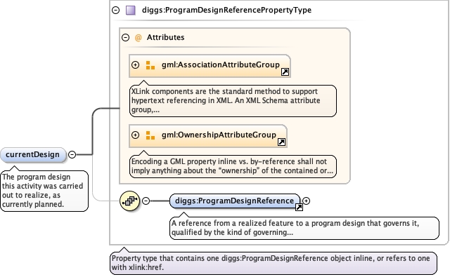Collapse the sequence compositor node
The width and height of the screenshot is (450, 277).
point(146,201)
